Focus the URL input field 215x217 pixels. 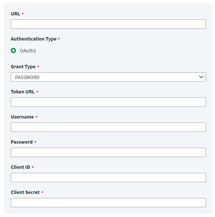click(x=108, y=24)
